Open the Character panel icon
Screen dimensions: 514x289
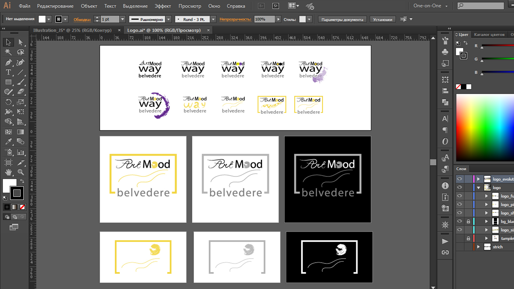445,119
